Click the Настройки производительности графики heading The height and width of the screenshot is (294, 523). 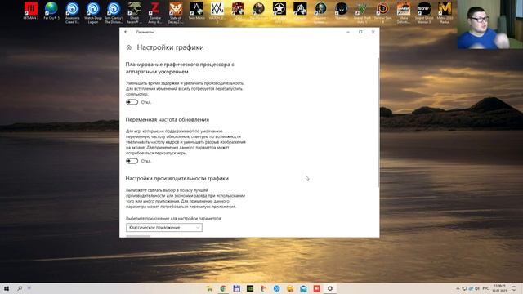tap(177, 178)
